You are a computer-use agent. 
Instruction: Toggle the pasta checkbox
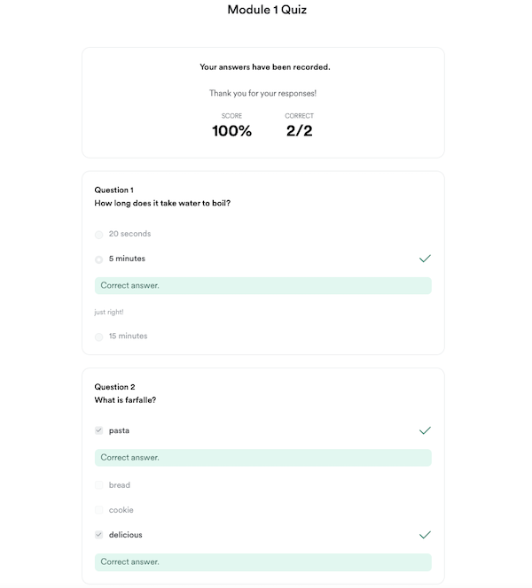click(98, 430)
